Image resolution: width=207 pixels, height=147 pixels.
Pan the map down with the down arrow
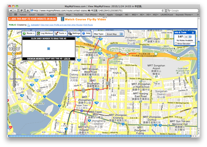[x=14, y=52]
